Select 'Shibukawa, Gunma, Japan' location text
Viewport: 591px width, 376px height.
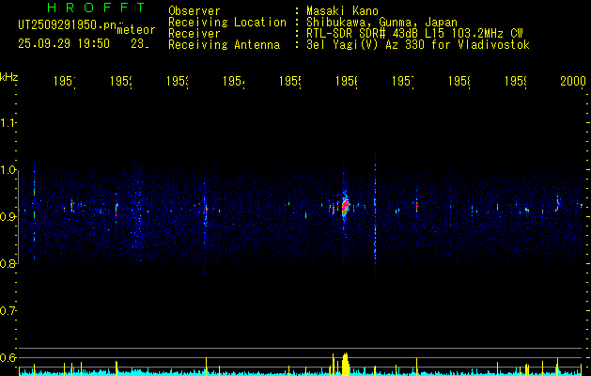coord(381,23)
